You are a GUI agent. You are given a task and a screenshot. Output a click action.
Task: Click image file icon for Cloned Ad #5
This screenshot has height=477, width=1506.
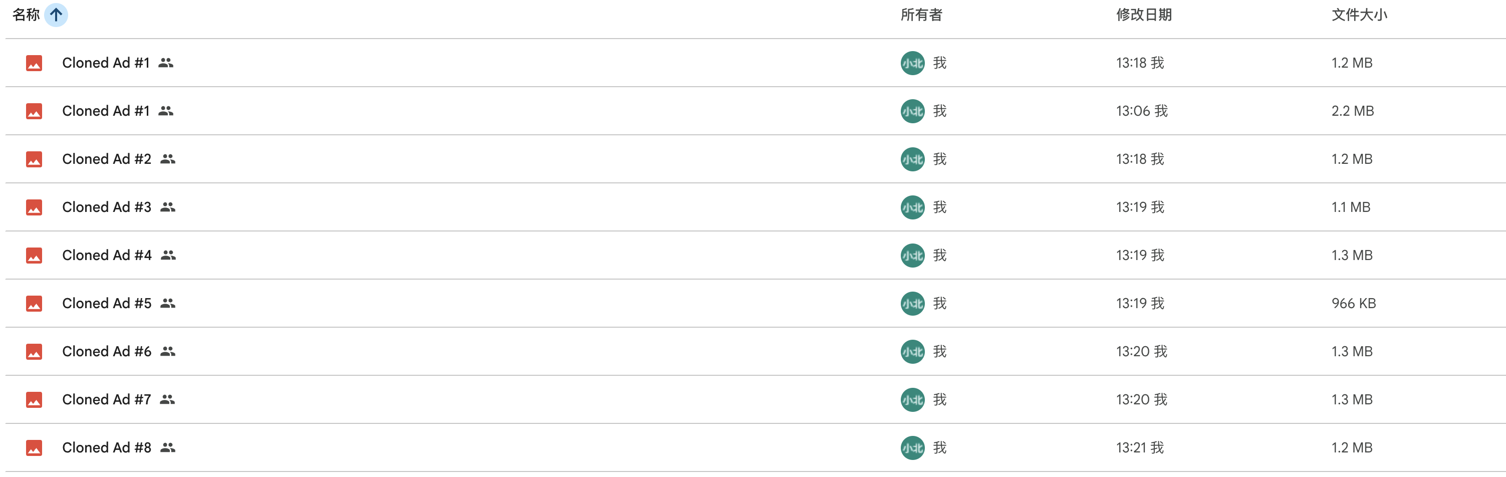pyautogui.click(x=34, y=304)
